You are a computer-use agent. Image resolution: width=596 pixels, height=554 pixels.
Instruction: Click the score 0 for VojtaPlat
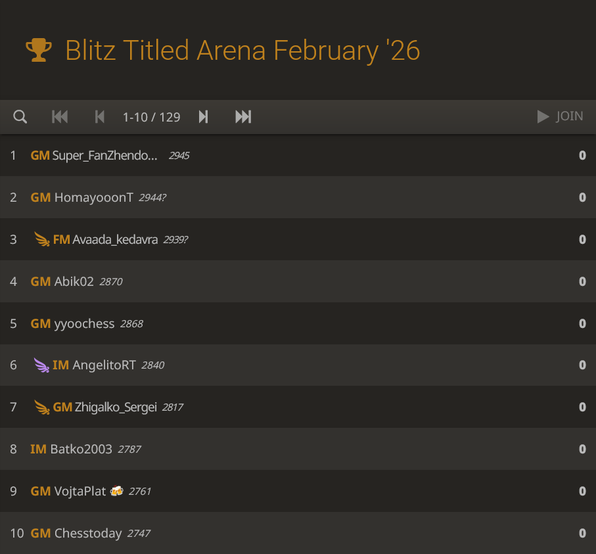click(x=582, y=492)
